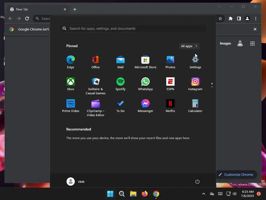Image resolution: width=266 pixels, height=200 pixels.
Task: Click the Start menu search box
Action: 133,28
